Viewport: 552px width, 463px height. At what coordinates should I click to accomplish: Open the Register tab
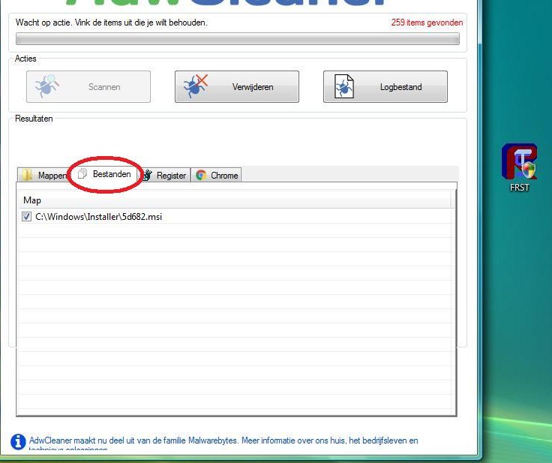pyautogui.click(x=165, y=175)
